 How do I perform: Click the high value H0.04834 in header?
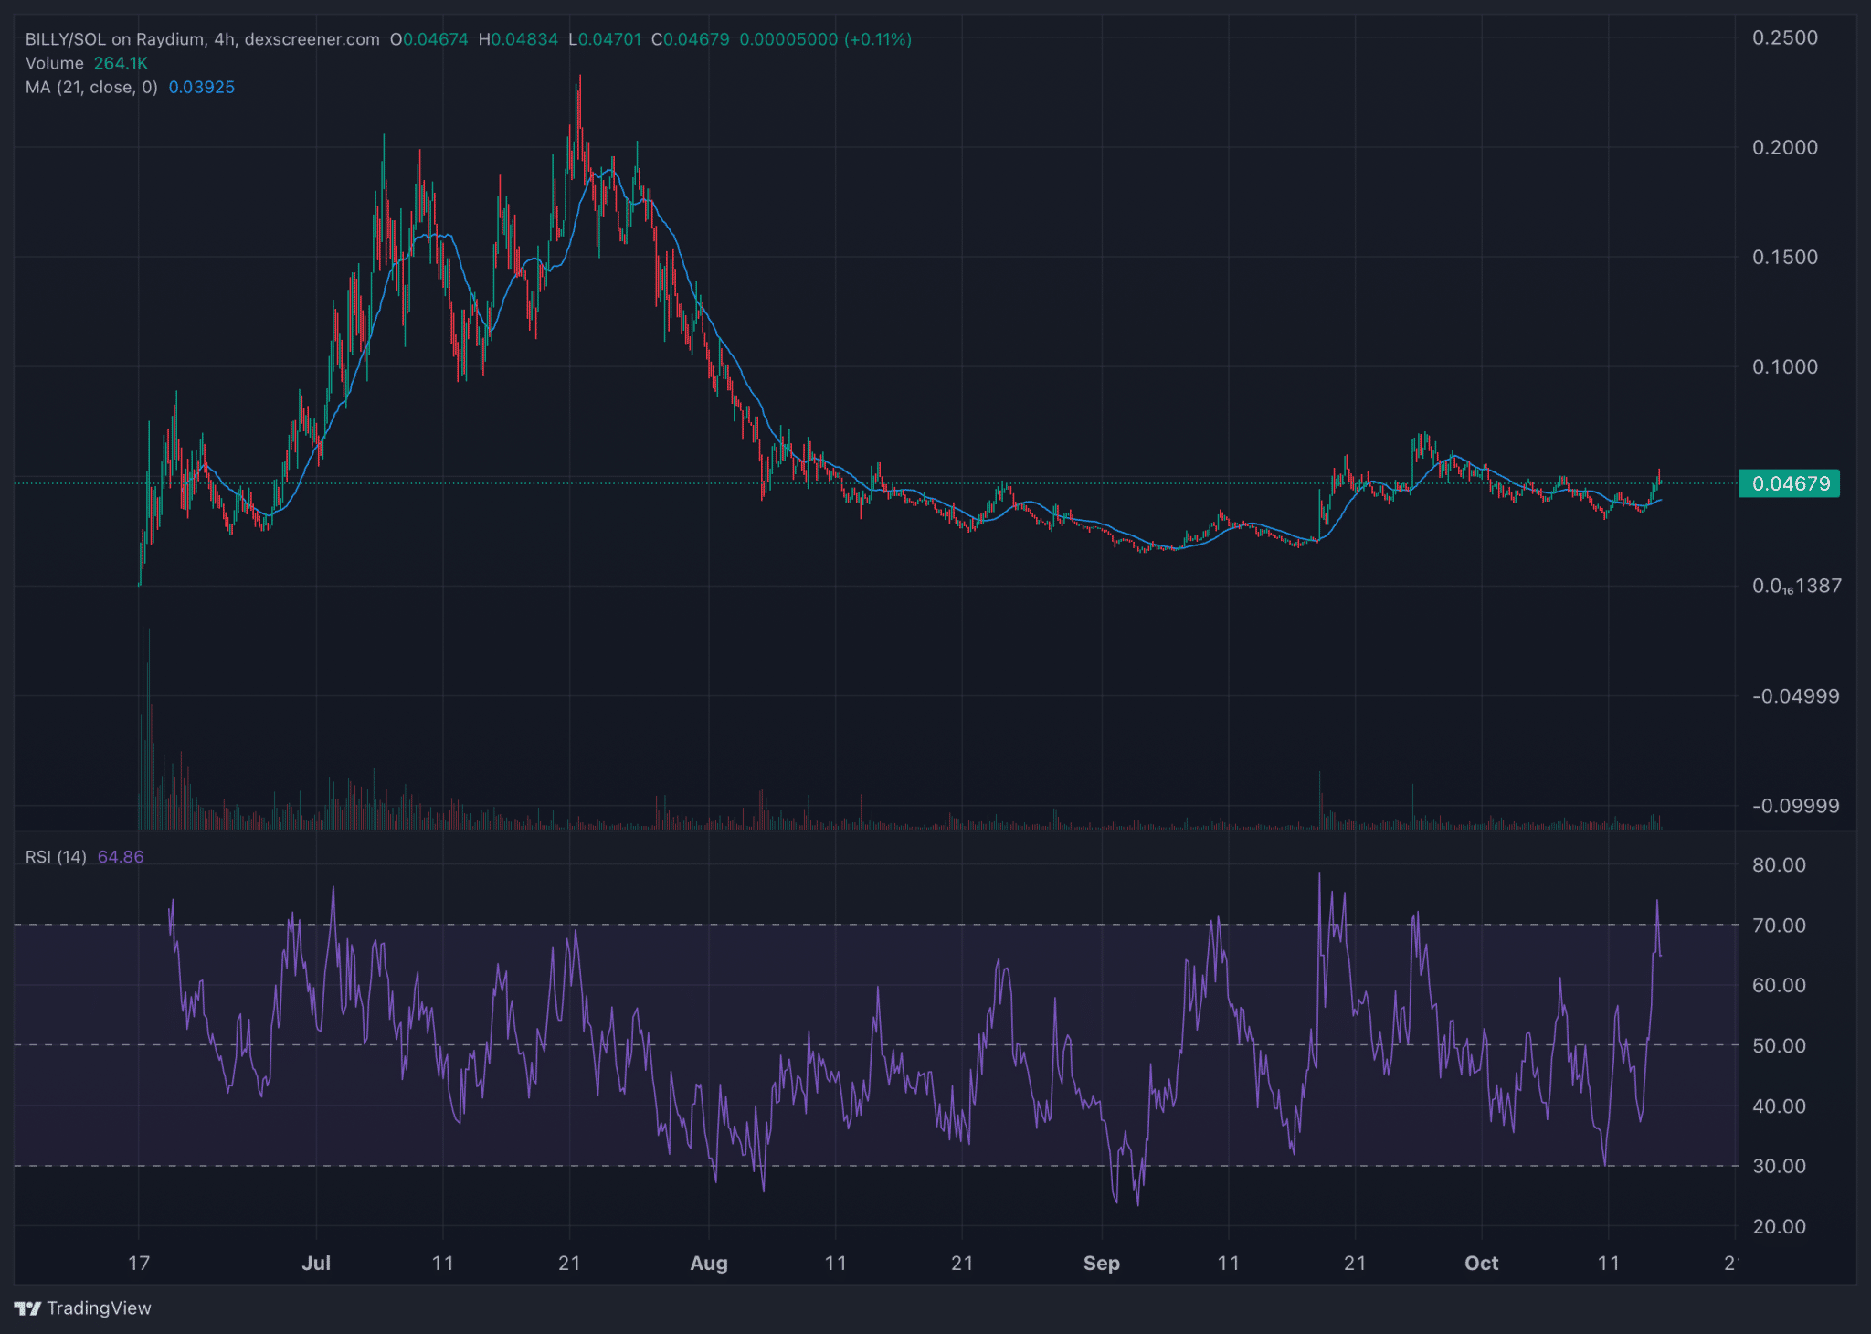[x=518, y=39]
